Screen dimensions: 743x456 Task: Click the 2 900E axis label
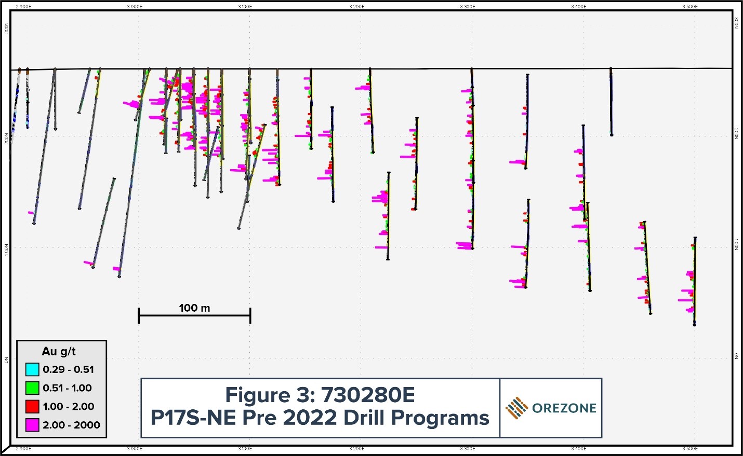[x=24, y=7]
